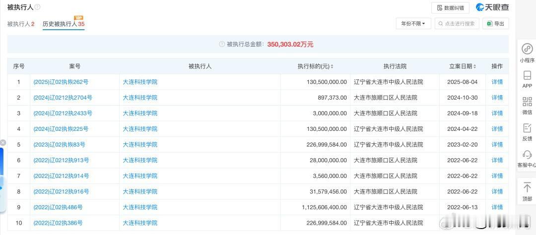Select date 2022-06-13
This screenshot has width=536, height=235.
[462, 207]
